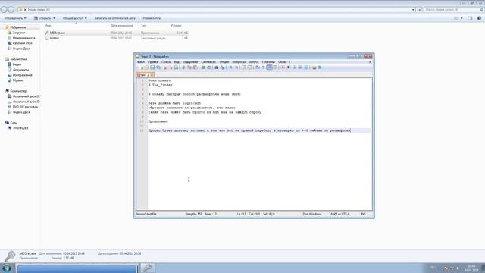Click the Replace icon in Notepad++ toolbar
The height and width of the screenshot is (273, 485).
point(222,67)
